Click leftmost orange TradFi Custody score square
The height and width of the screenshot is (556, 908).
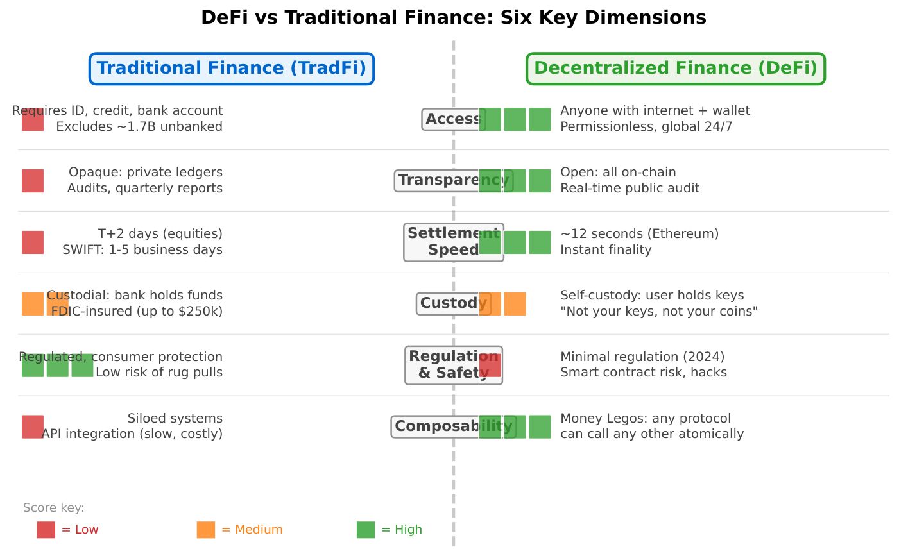coord(33,304)
